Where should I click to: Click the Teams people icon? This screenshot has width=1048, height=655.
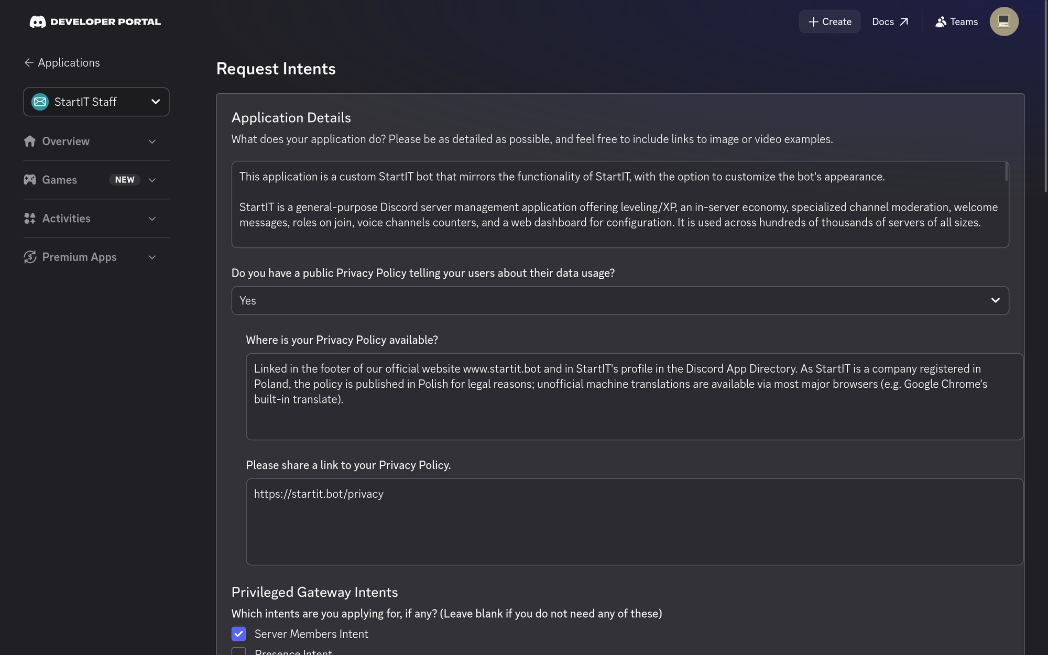pyautogui.click(x=941, y=21)
